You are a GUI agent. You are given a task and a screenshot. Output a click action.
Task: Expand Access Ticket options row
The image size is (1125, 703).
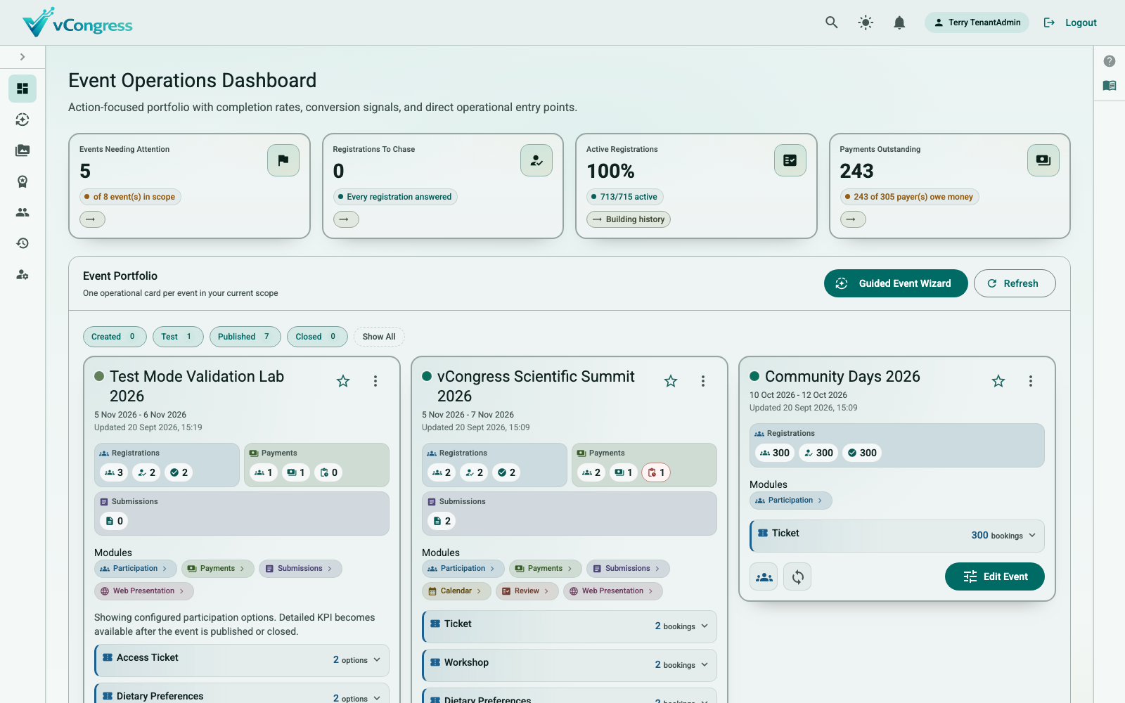[x=242, y=659]
